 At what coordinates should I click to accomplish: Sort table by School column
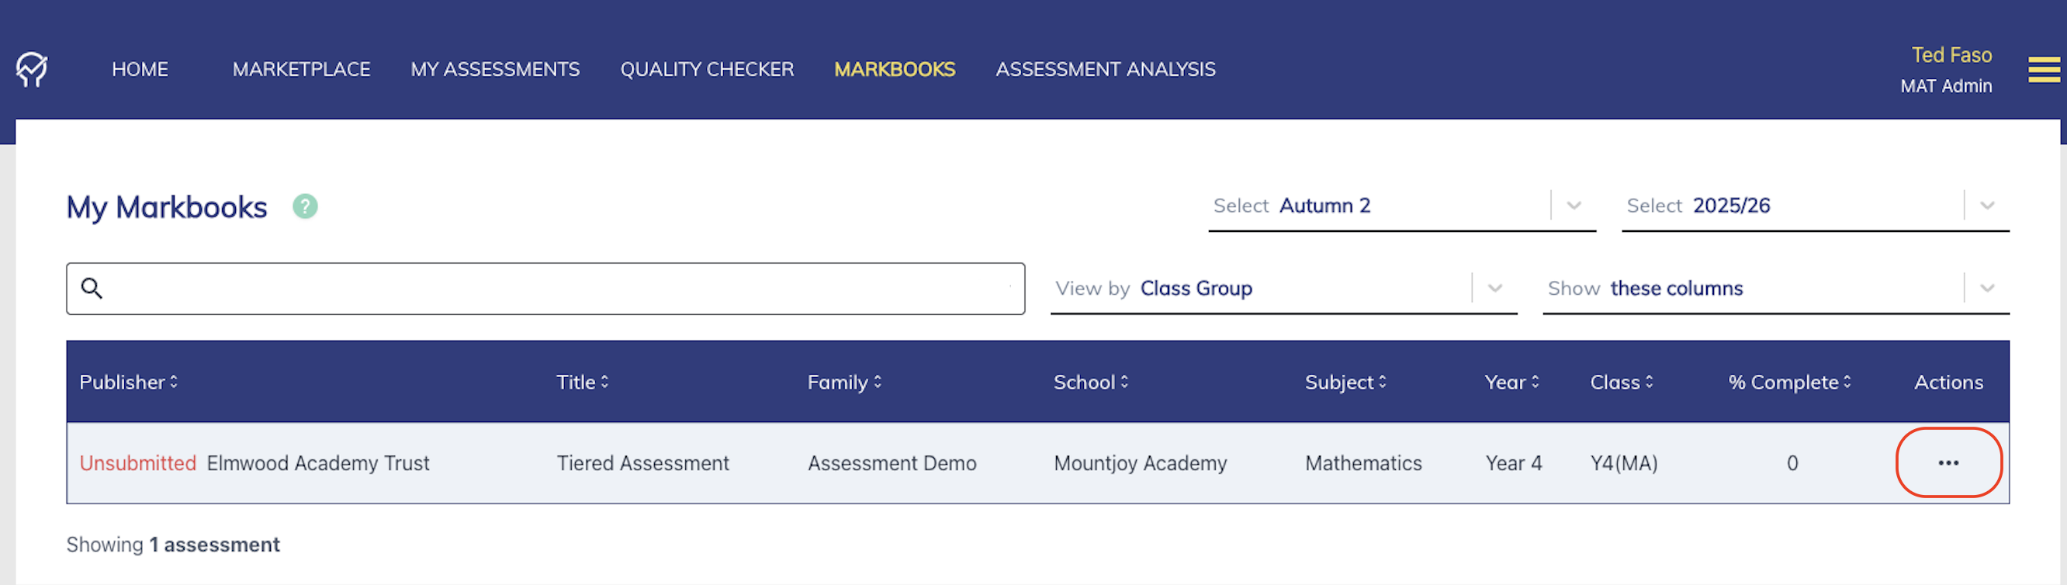(x=1124, y=382)
